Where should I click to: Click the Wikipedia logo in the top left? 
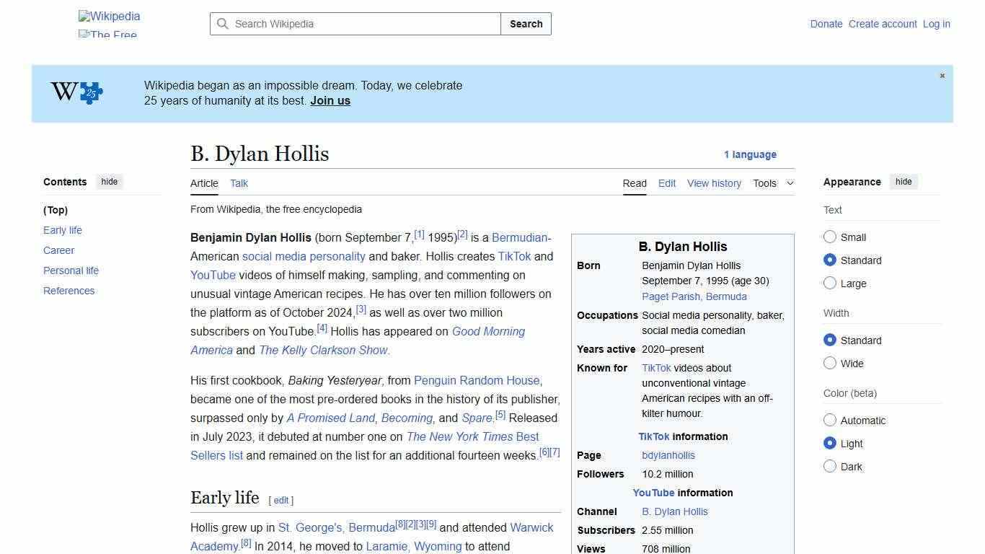tap(108, 16)
